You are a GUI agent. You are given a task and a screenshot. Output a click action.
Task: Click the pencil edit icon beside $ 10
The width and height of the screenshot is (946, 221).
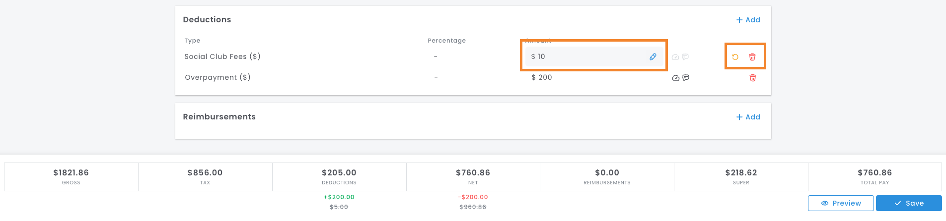[653, 57]
